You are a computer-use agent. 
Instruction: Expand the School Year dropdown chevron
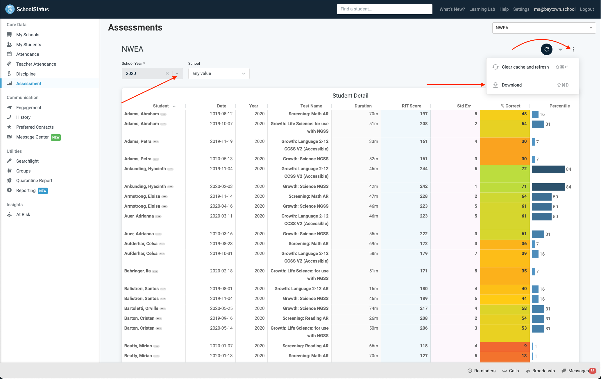click(x=177, y=73)
